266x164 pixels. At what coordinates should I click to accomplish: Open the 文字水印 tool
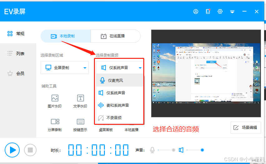(x=80, y=101)
